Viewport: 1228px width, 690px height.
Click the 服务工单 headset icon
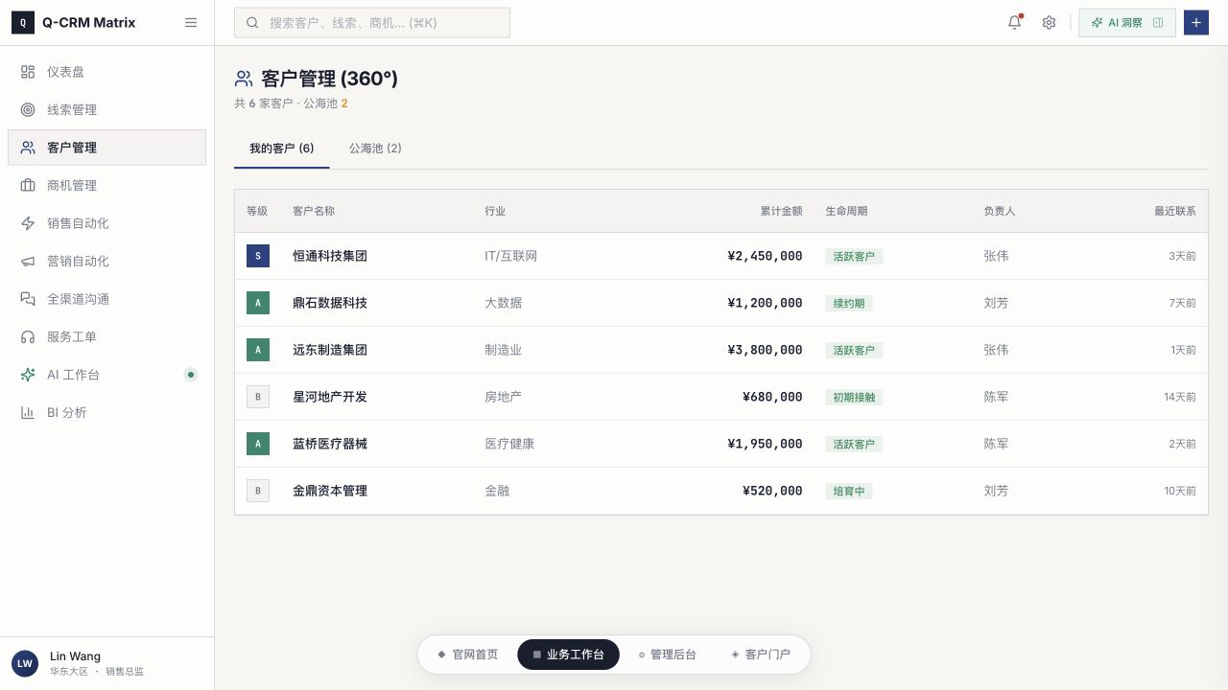coord(28,337)
